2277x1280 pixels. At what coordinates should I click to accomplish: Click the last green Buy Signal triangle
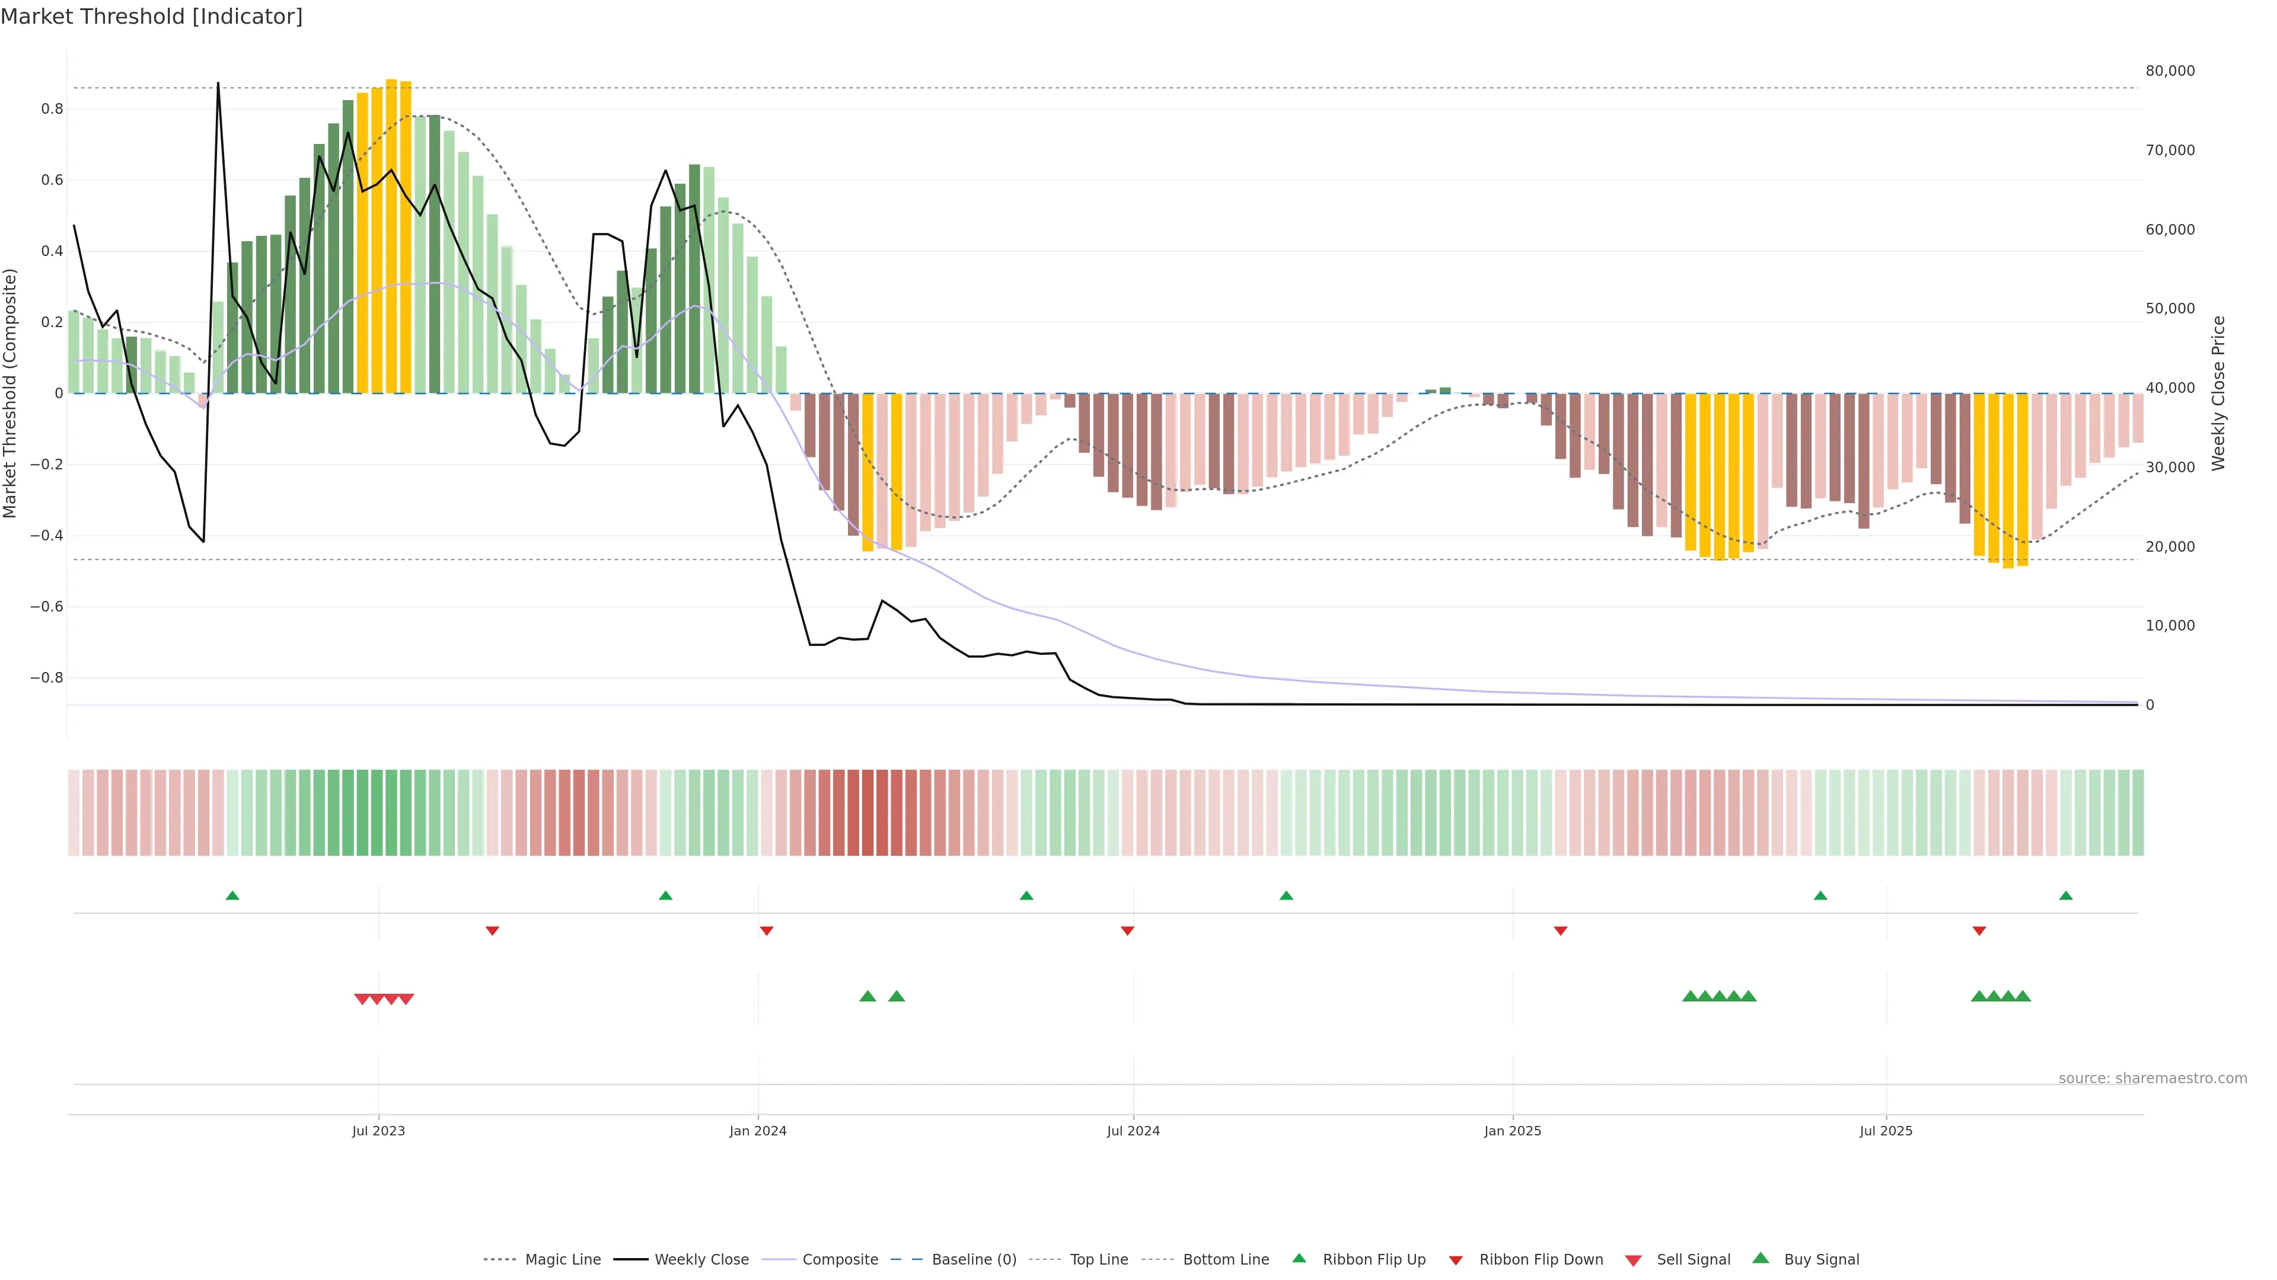coord(2023,996)
